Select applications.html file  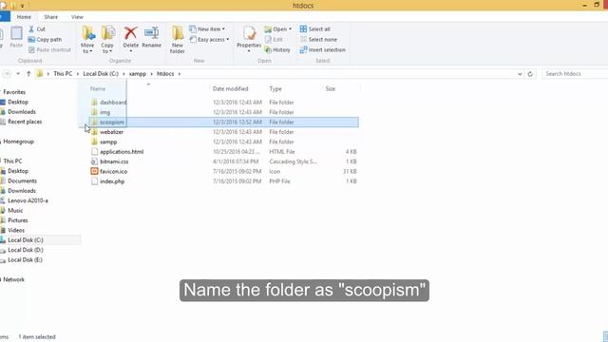point(122,152)
